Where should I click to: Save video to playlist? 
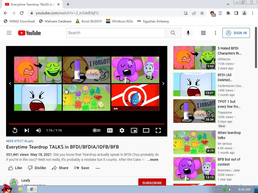tap(81, 168)
